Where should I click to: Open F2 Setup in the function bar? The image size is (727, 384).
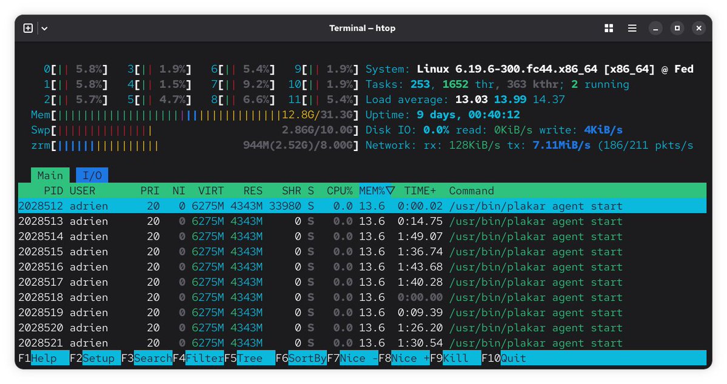[x=95, y=358]
